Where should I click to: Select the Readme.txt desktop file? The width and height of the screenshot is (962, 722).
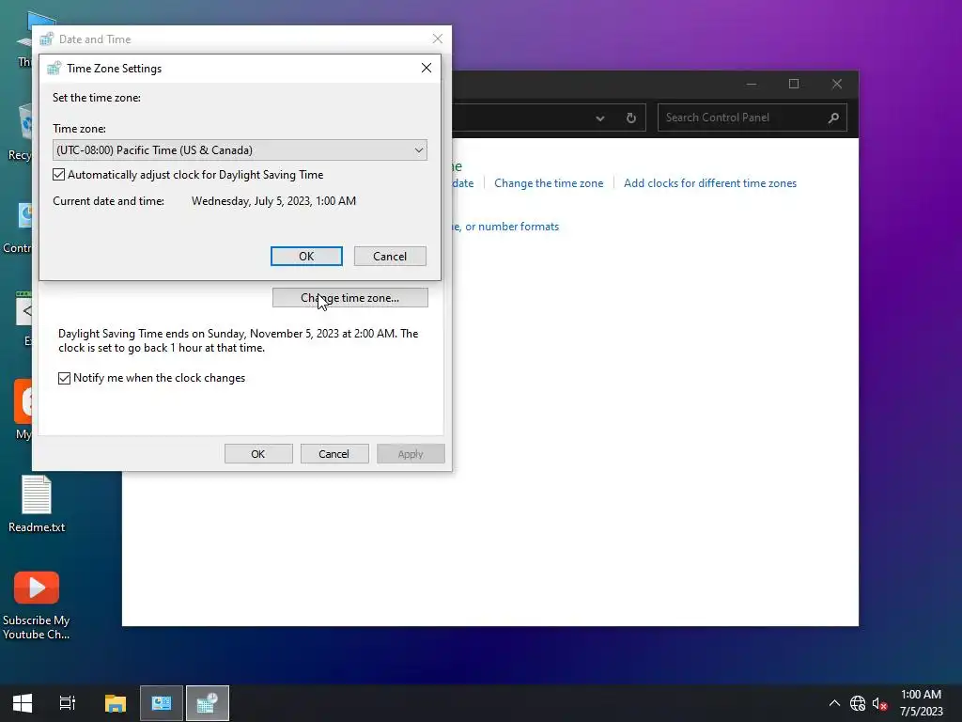(x=37, y=504)
